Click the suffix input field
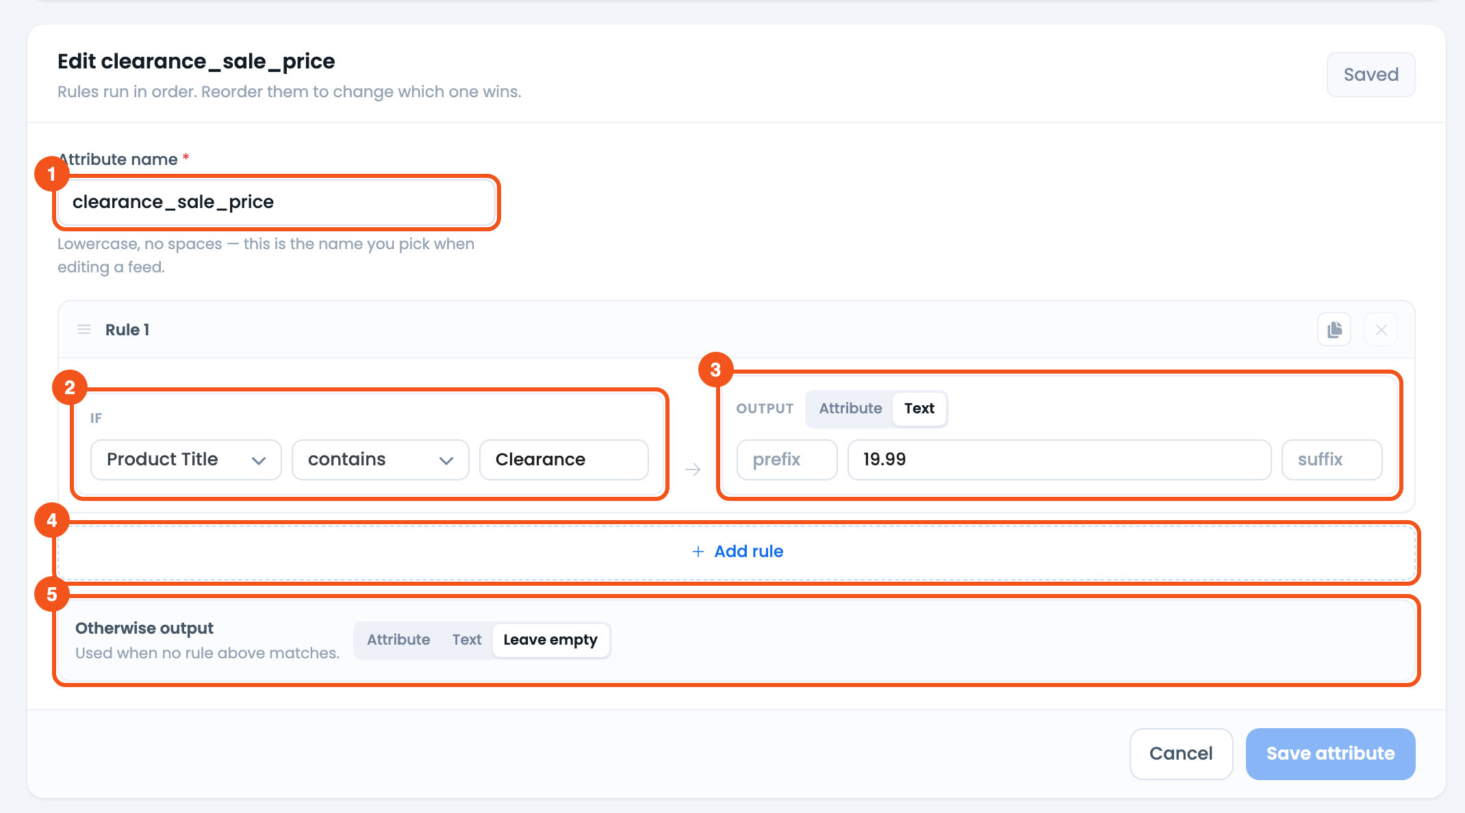 (x=1332, y=460)
